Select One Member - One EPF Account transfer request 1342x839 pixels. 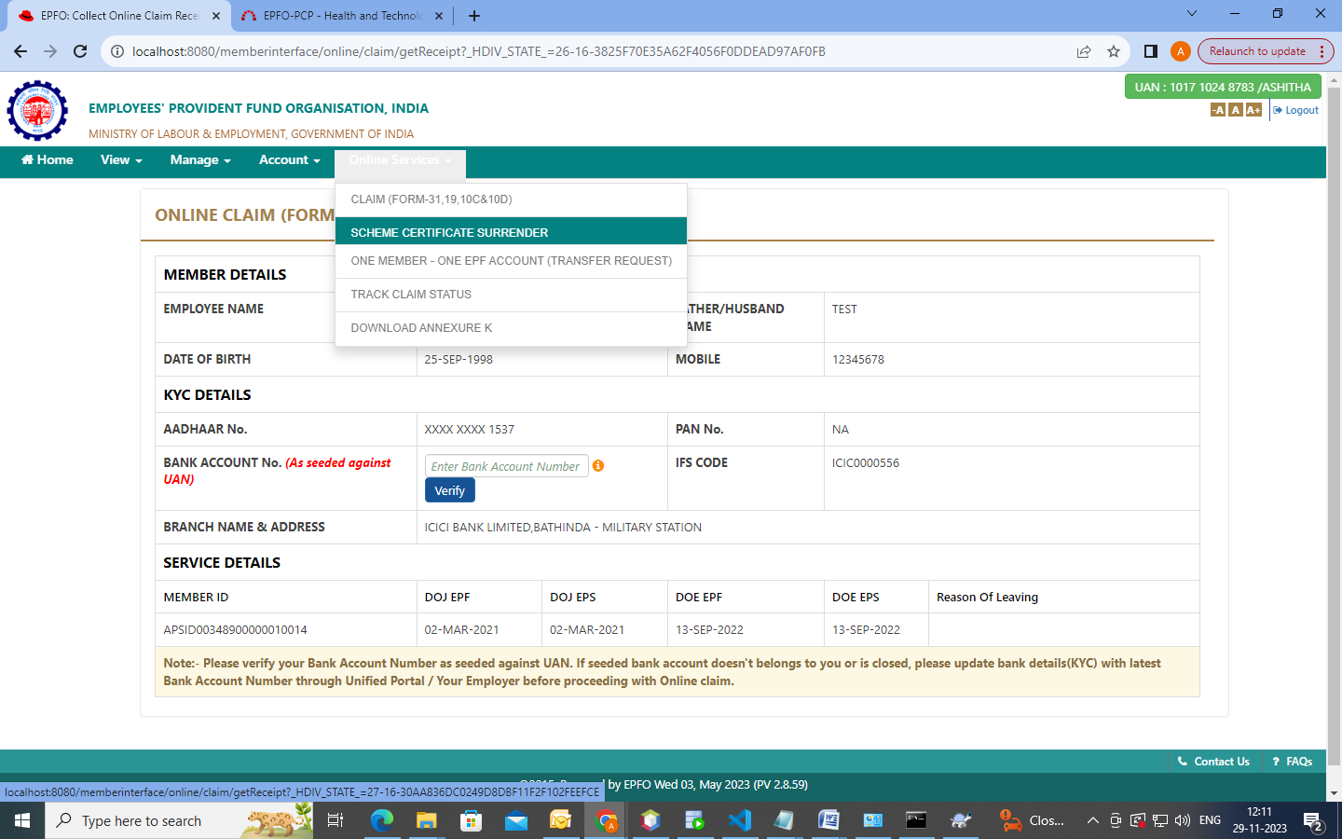coord(511,261)
